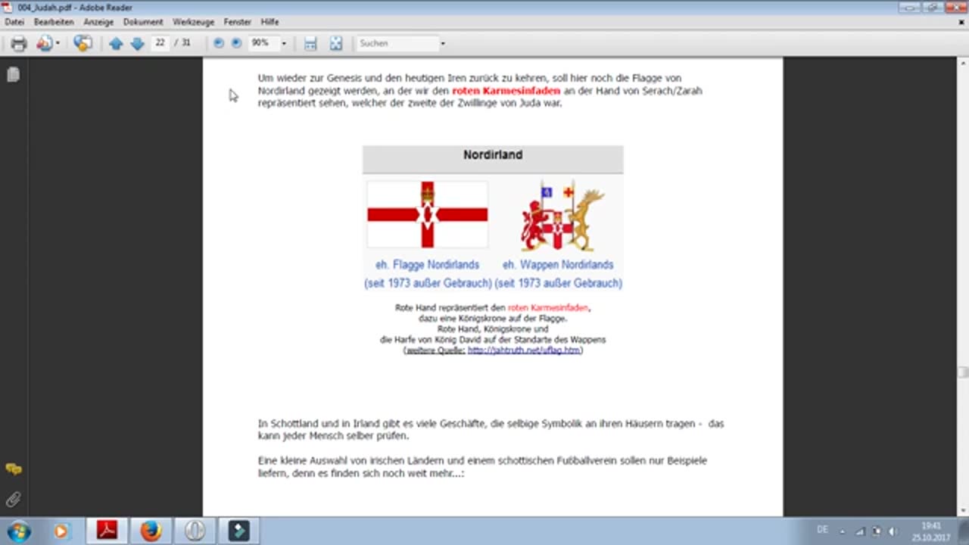The height and width of the screenshot is (545, 969).
Task: Click the Firefox taskbar icon
Action: click(x=151, y=531)
